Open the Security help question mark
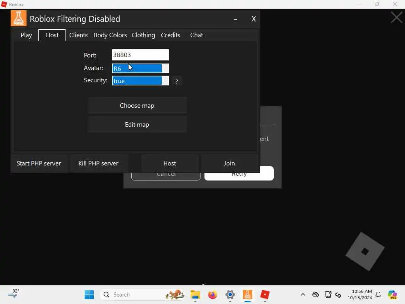Screen dimensions: 405x304 [x=176, y=81]
